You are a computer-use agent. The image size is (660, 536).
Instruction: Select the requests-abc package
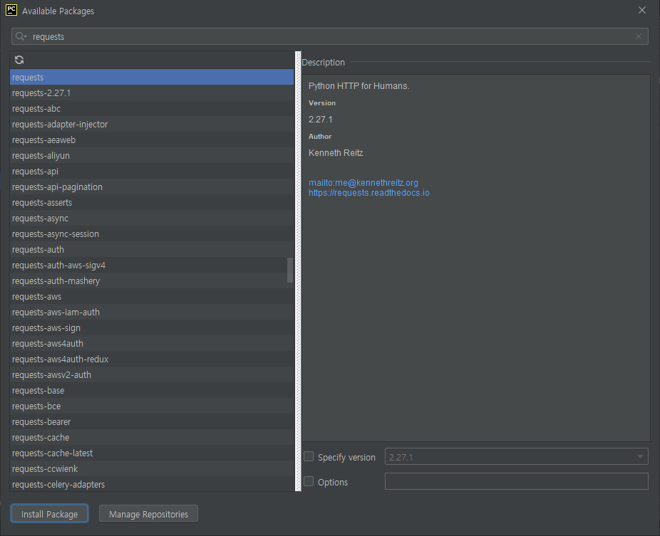(x=152, y=108)
